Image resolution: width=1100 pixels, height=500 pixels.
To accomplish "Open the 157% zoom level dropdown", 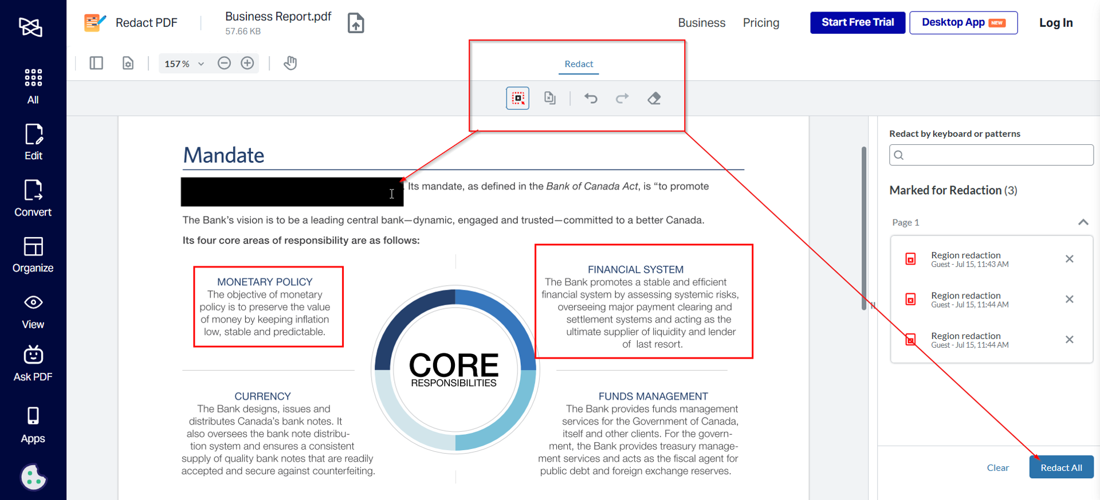I will tap(184, 64).
